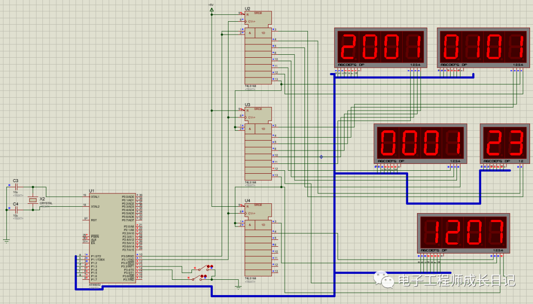Select the X2 crystal oscillator symbol

(x=33, y=200)
